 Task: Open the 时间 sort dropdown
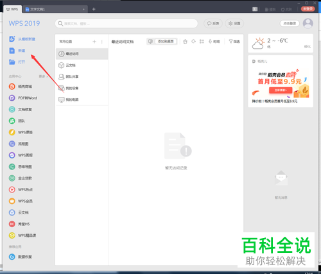coord(214,41)
